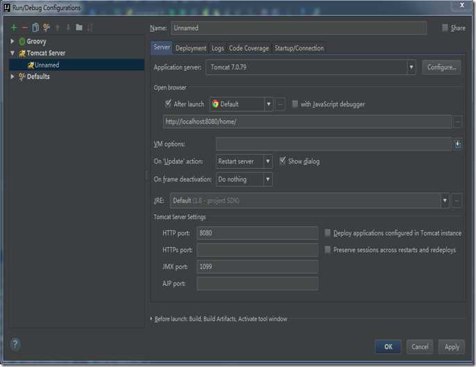The height and width of the screenshot is (367, 476).
Task: Expand the Before launch section
Action: click(x=151, y=318)
